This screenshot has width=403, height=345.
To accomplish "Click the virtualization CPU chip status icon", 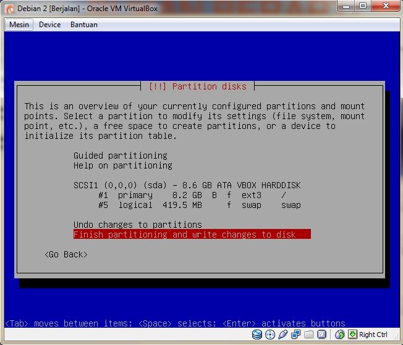I will click(321, 335).
